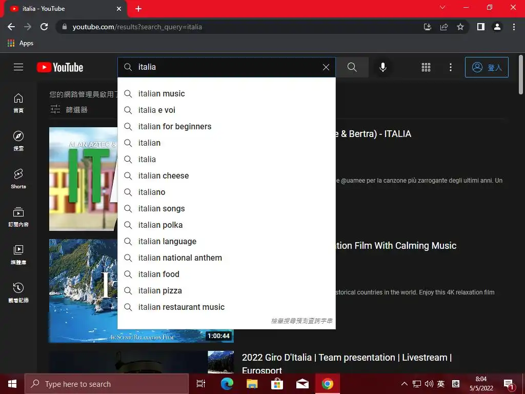
Task: Select the plain 'italian' suggestion
Action: [226, 143]
